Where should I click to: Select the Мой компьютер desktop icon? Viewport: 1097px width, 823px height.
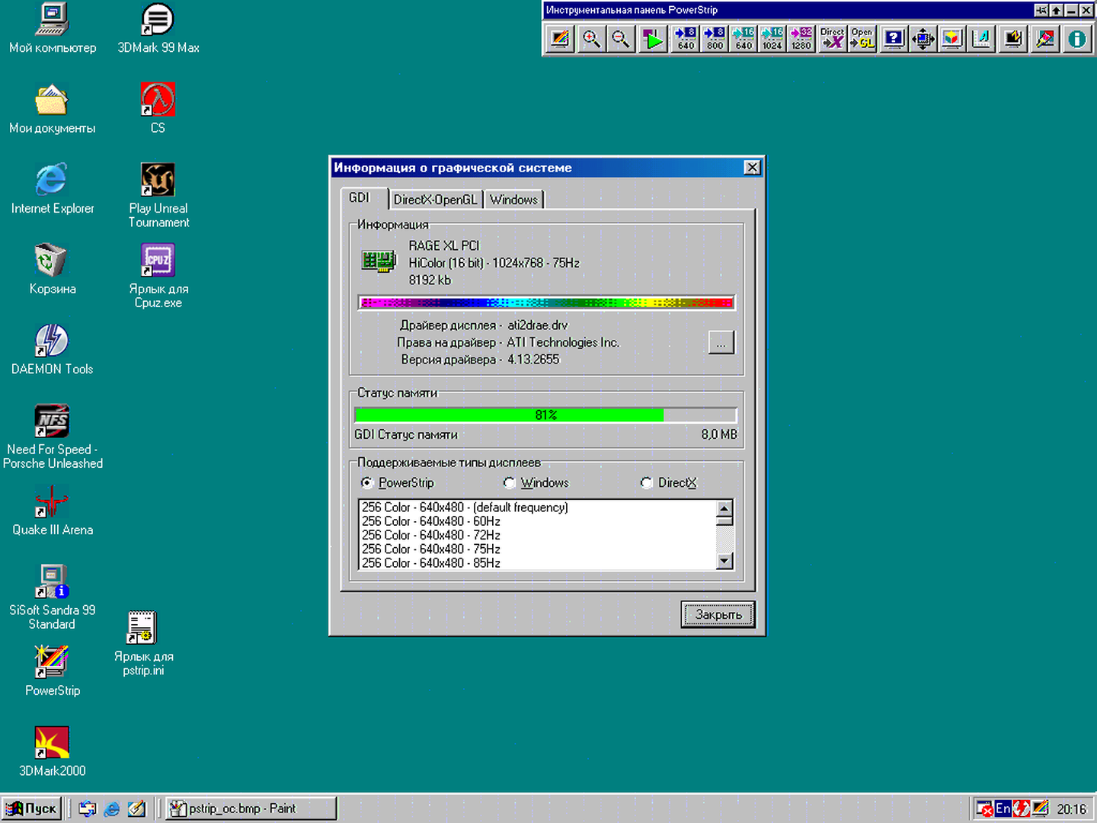[52, 28]
